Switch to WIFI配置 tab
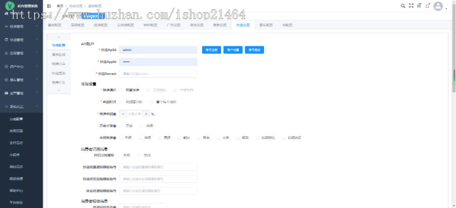The height and width of the screenshot is (208, 456). (150, 25)
